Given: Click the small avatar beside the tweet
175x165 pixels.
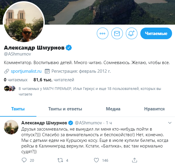Looking at the screenshot, I should (11, 127).
